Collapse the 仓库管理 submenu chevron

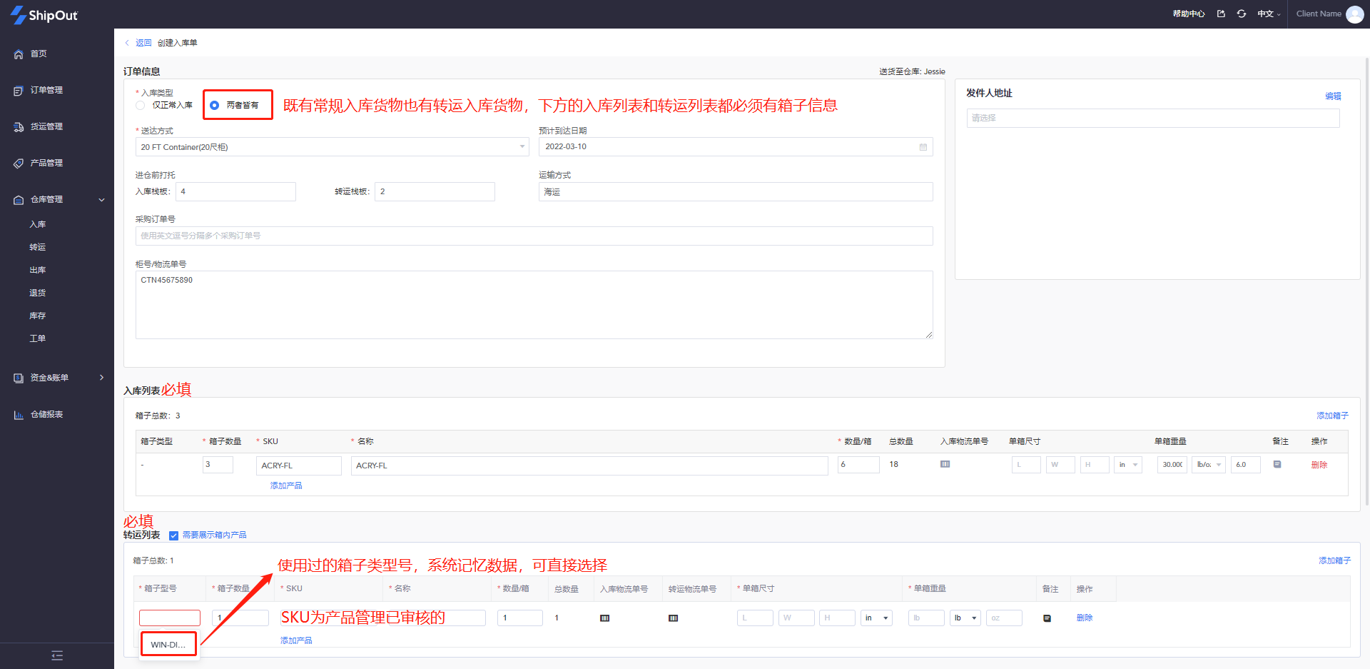[101, 200]
